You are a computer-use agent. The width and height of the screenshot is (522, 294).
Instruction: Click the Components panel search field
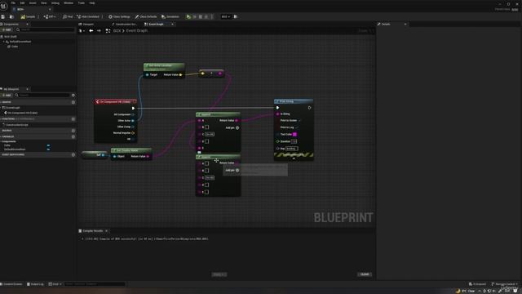pos(45,29)
